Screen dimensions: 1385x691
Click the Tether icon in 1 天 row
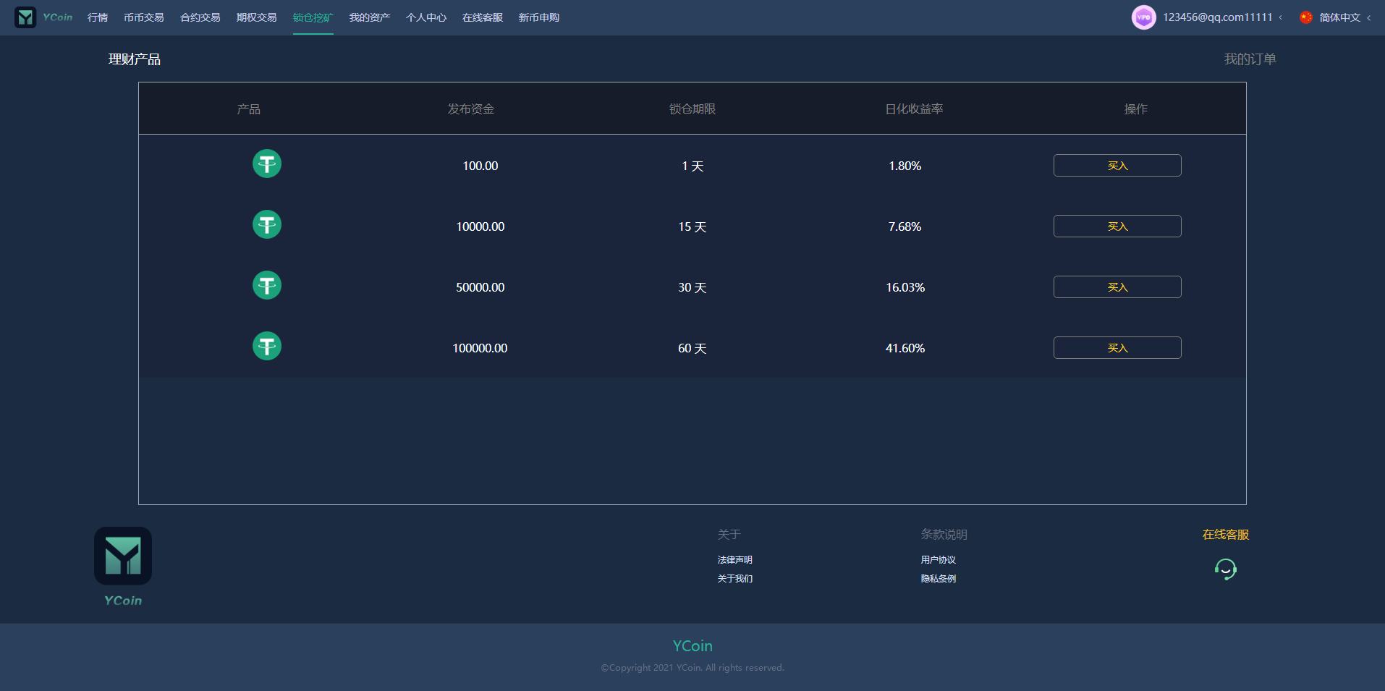pyautogui.click(x=267, y=164)
